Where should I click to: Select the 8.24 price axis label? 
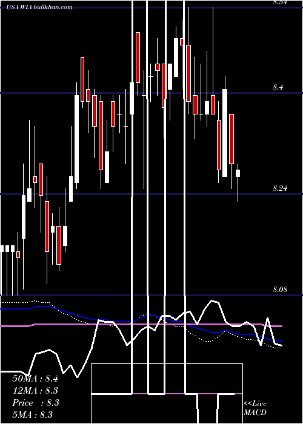pyautogui.click(x=280, y=188)
